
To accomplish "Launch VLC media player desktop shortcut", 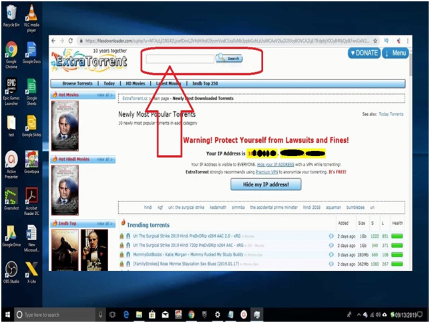I will tap(31, 19).
